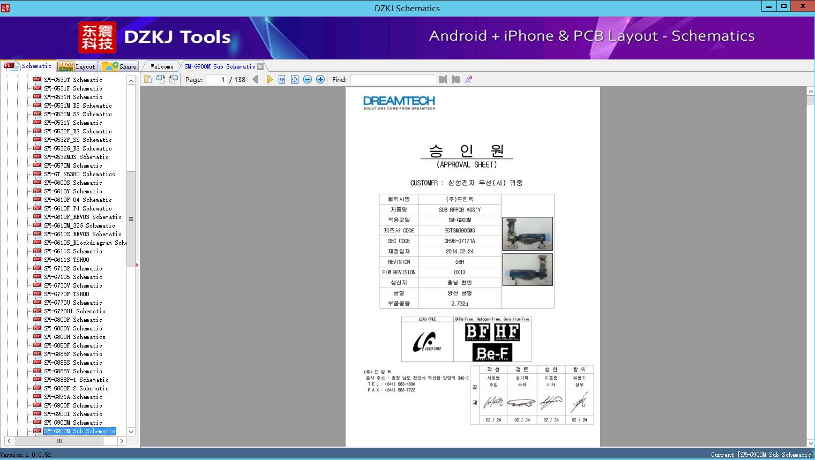Go to the previous page with gray arrow
The width and height of the screenshot is (815, 460).
pyautogui.click(x=256, y=79)
